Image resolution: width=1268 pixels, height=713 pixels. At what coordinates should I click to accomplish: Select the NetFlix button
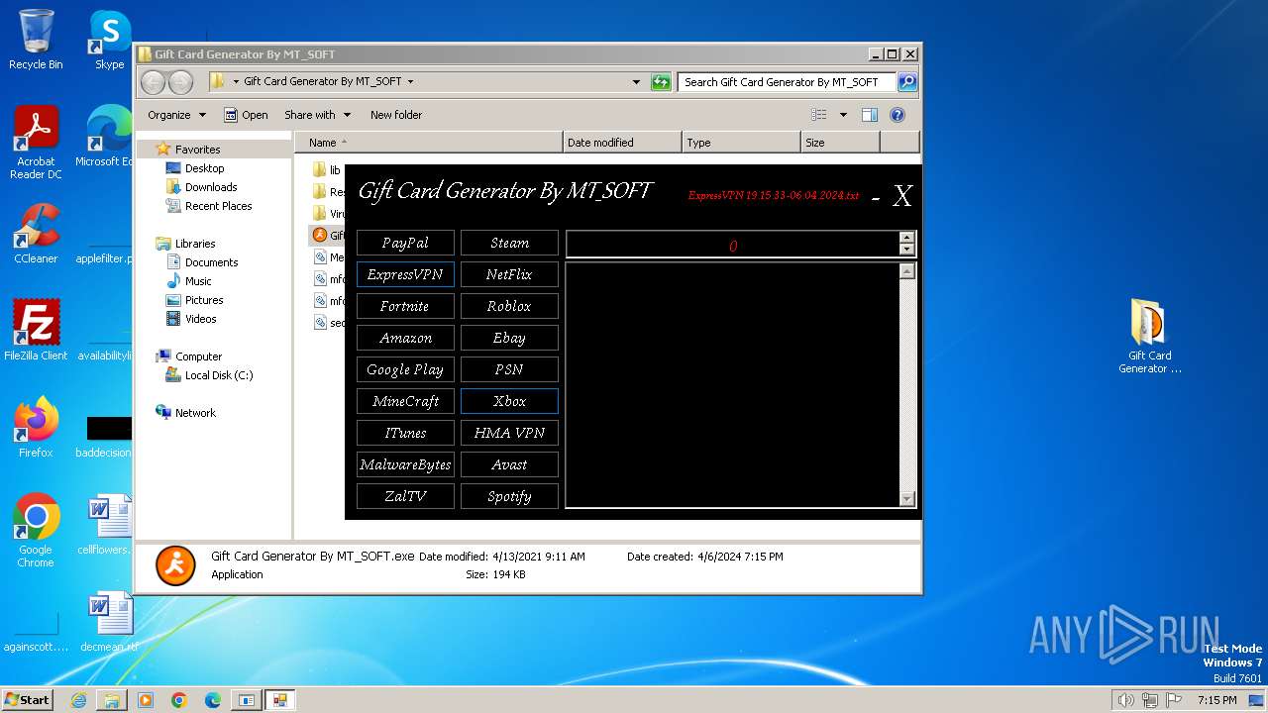(x=509, y=274)
